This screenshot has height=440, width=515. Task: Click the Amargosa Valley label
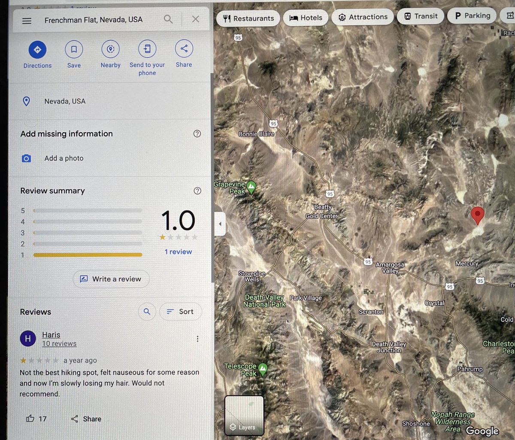pos(390,268)
